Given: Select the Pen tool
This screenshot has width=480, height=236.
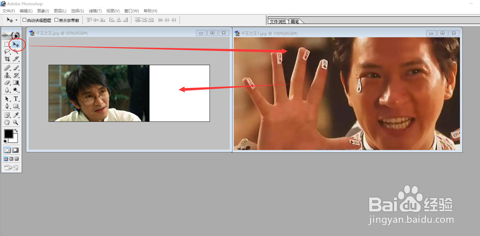Looking at the screenshot, I should point(7,106).
